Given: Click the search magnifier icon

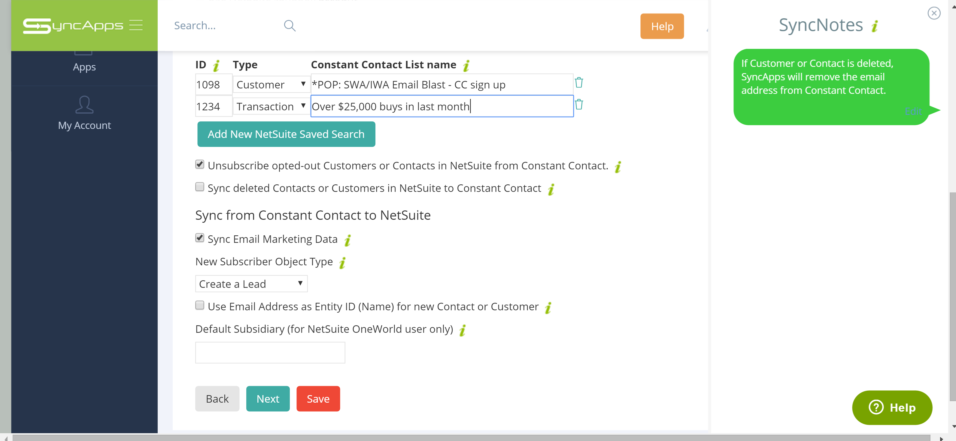Looking at the screenshot, I should point(290,25).
